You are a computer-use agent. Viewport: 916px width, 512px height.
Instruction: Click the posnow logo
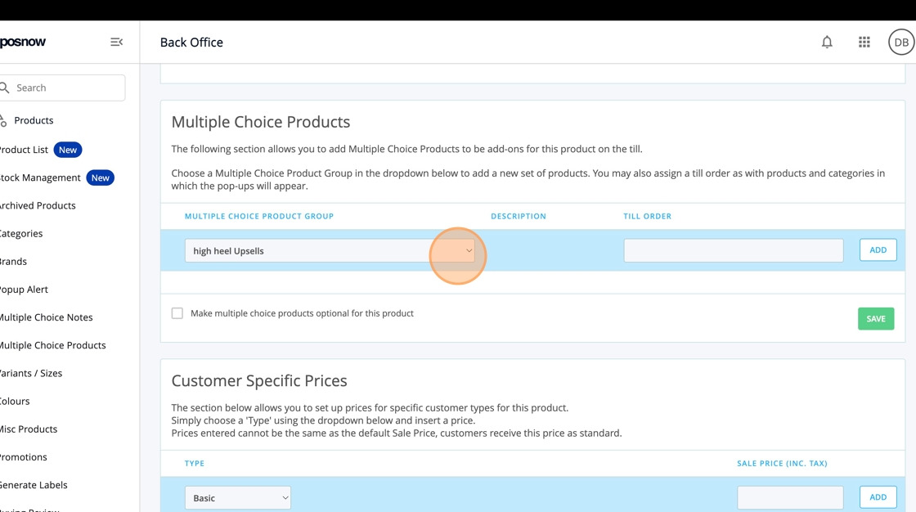23,42
